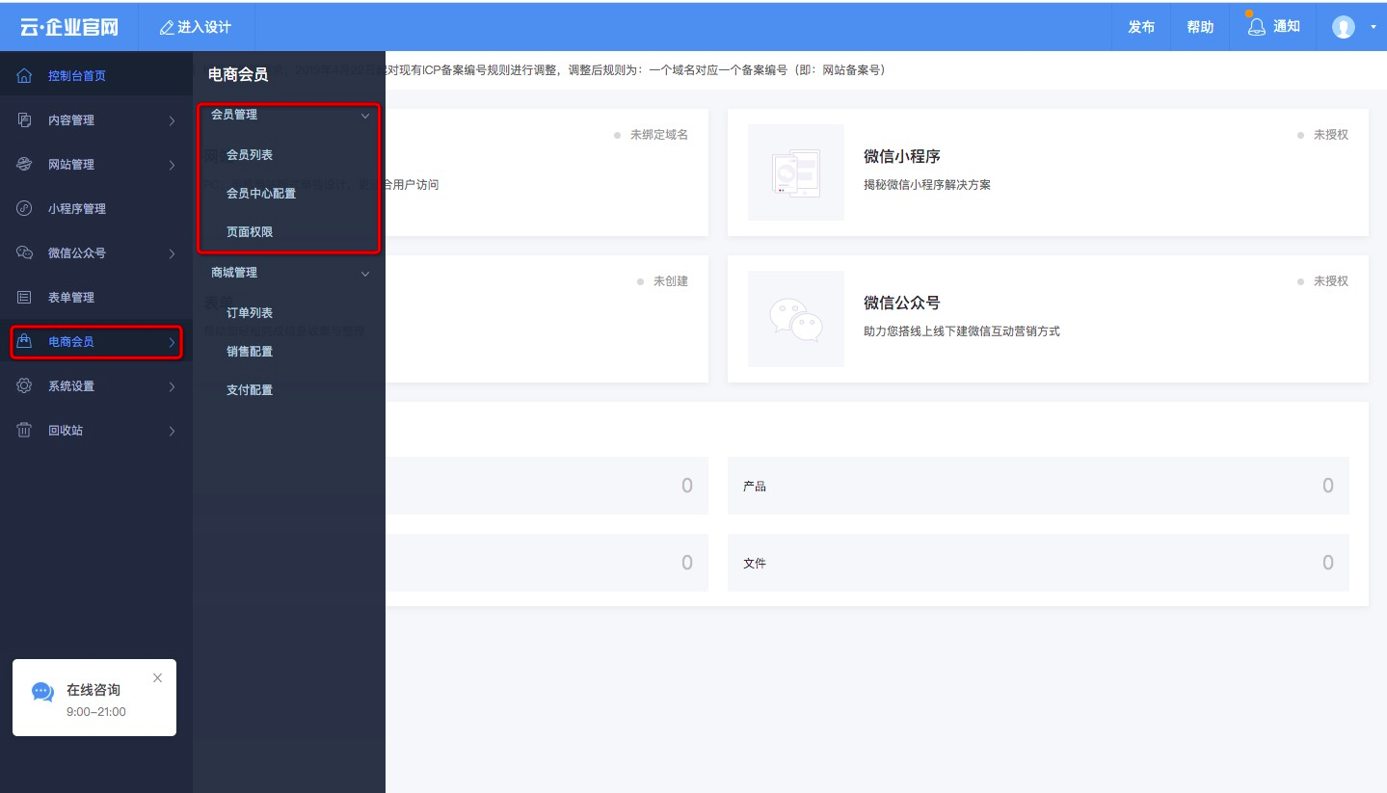1387x793 pixels.
Task: Click the notification bell icon
Action: [x=1256, y=27]
